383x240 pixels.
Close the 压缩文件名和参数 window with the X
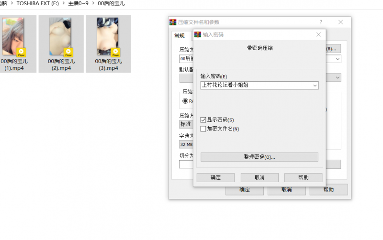pos(340,22)
